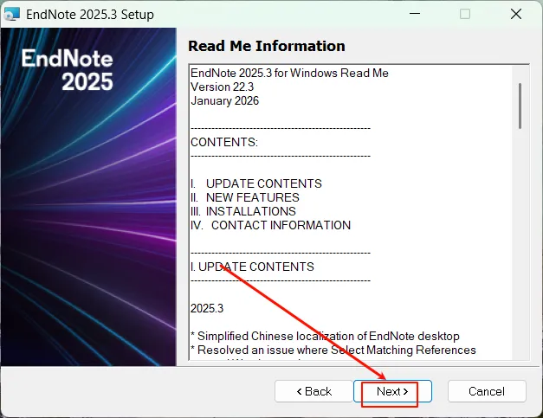
Task: Click the EndNote 2025 banner image
Action: (88, 197)
